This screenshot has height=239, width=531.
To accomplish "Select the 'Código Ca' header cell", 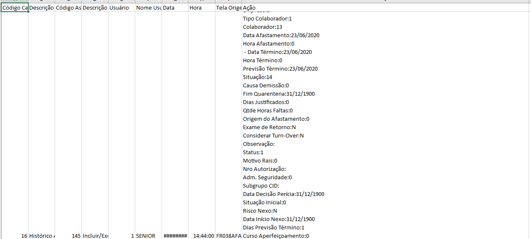I will pyautogui.click(x=15, y=8).
